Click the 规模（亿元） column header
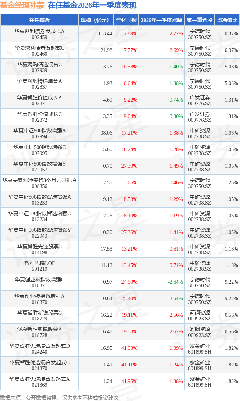This screenshot has height=401, width=240. coord(96,20)
